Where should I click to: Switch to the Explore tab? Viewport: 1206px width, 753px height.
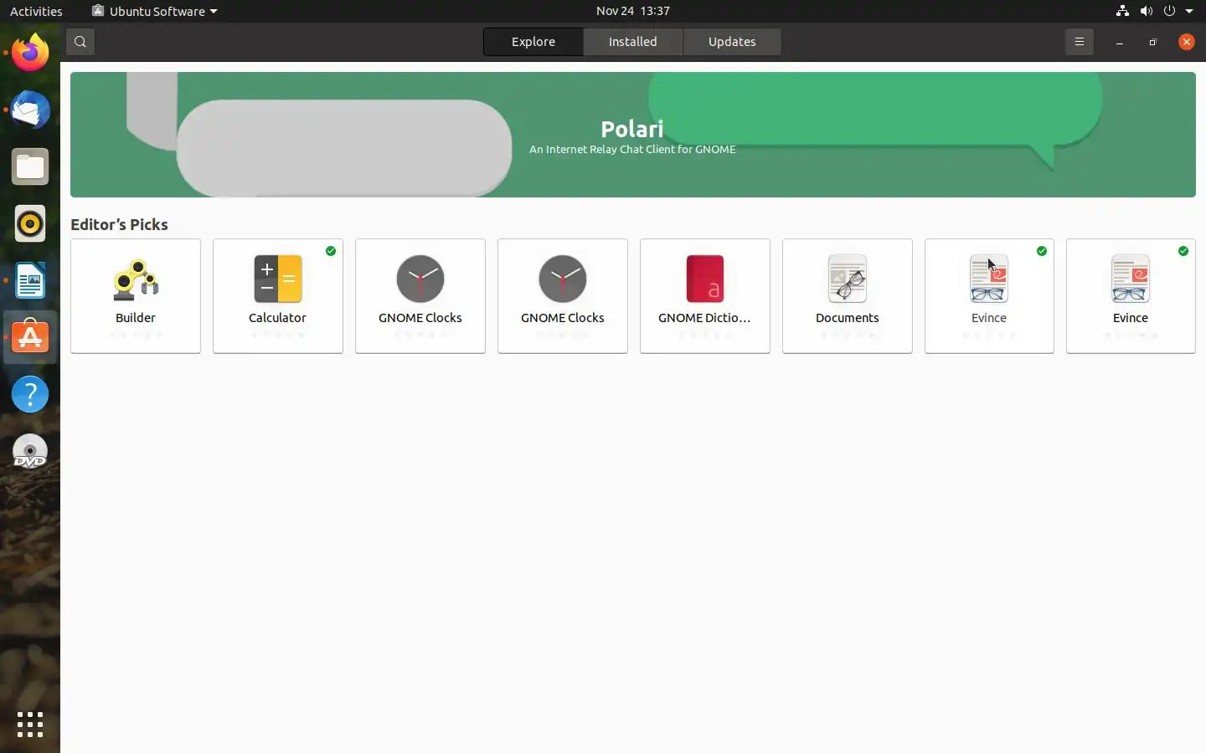[533, 42]
